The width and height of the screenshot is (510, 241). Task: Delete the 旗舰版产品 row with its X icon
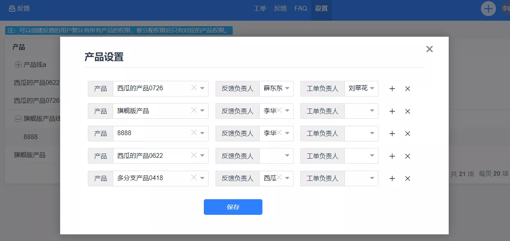[407, 111]
